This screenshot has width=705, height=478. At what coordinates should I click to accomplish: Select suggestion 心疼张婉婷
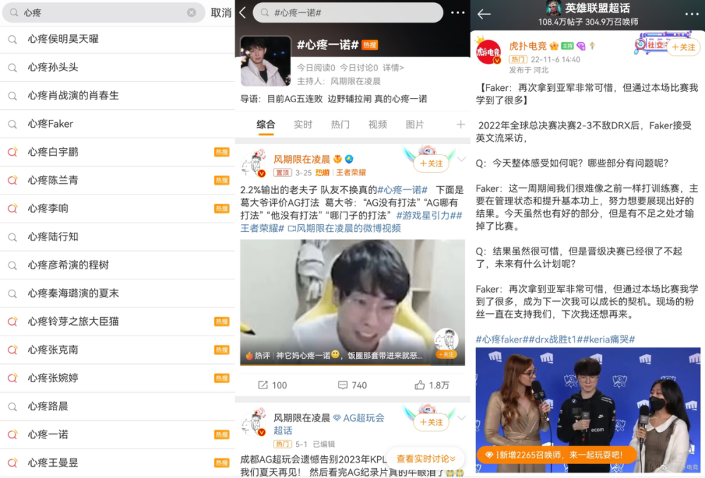point(117,378)
